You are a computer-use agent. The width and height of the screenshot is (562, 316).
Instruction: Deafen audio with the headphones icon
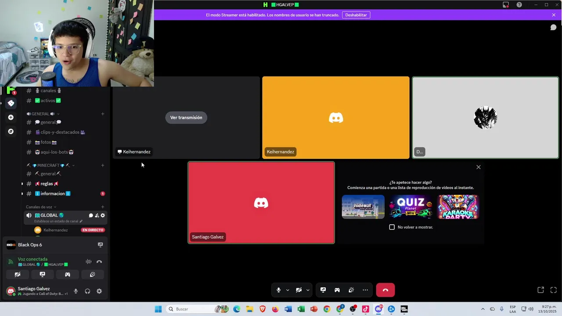[x=87, y=291]
